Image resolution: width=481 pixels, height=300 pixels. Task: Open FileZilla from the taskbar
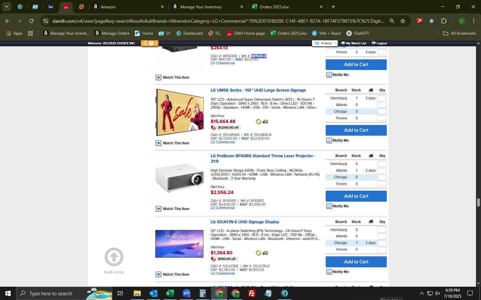coord(252,293)
